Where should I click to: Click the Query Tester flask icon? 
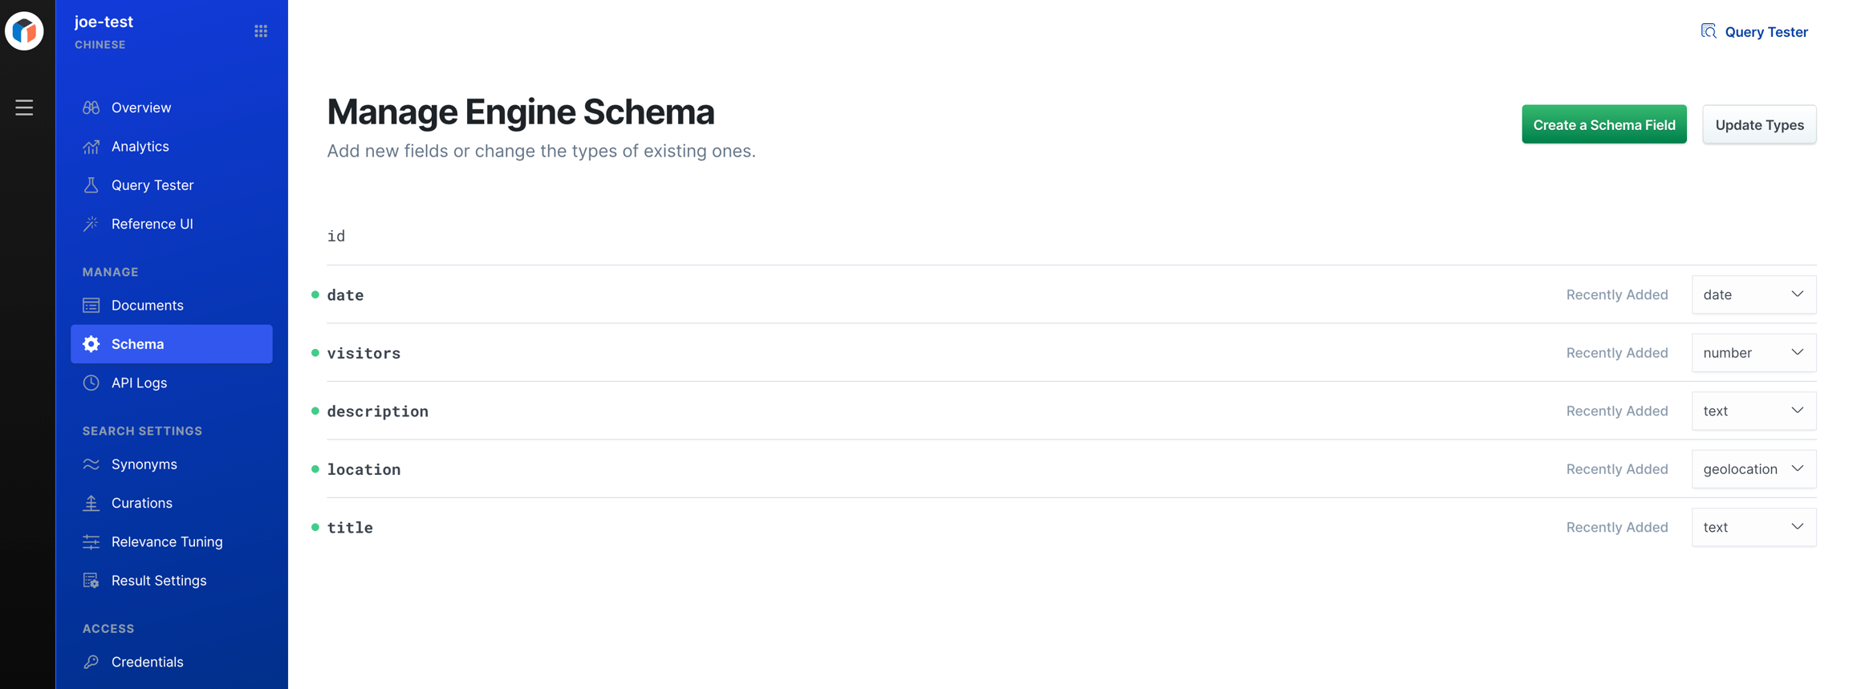(x=91, y=185)
